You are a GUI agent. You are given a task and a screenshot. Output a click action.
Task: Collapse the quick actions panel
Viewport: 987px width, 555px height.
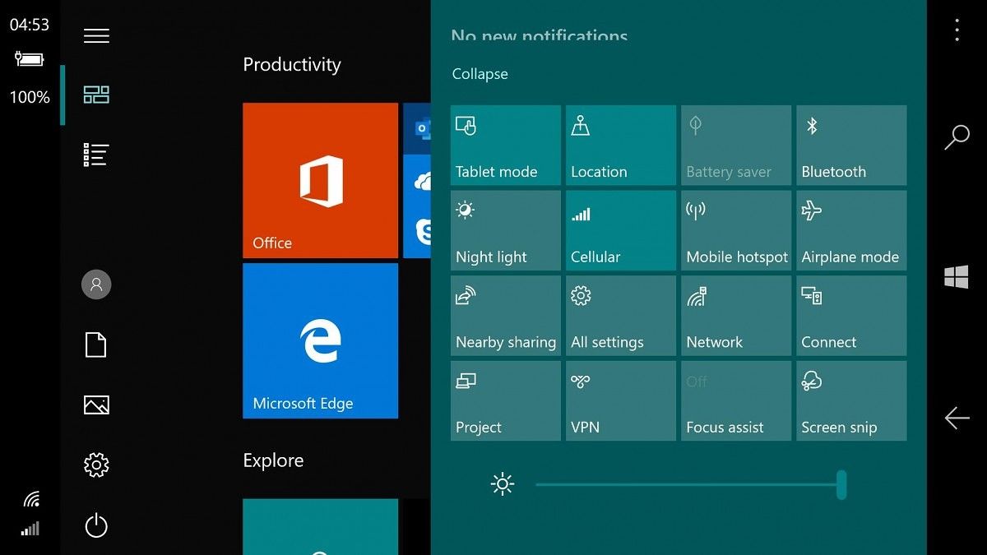click(480, 74)
